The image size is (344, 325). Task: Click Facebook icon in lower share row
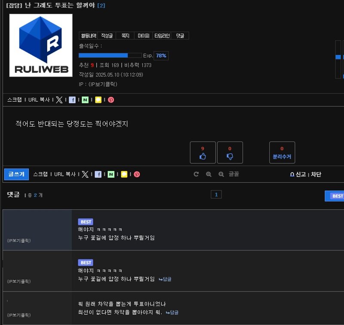(x=98, y=175)
